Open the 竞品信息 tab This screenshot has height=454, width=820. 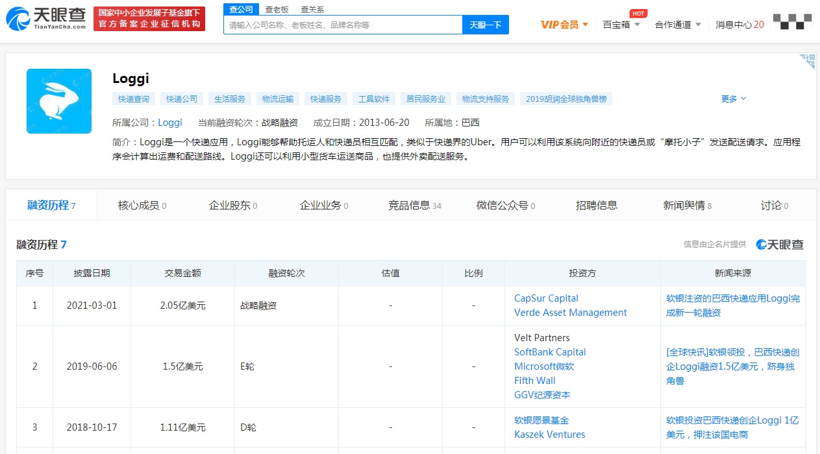[414, 206]
